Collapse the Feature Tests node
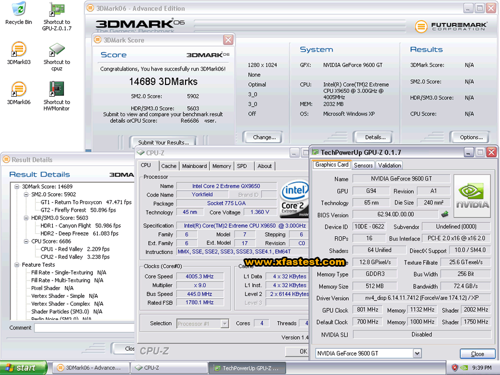500x375 pixels. pyautogui.click(x=17, y=264)
